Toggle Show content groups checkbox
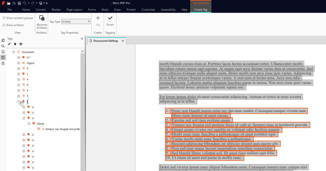Screen dimensions: 326x171 [4, 18]
